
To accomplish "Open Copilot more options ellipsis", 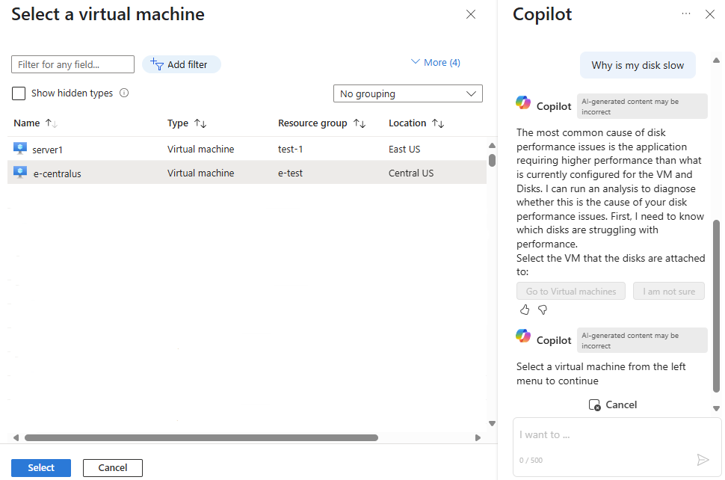I will click(x=686, y=14).
